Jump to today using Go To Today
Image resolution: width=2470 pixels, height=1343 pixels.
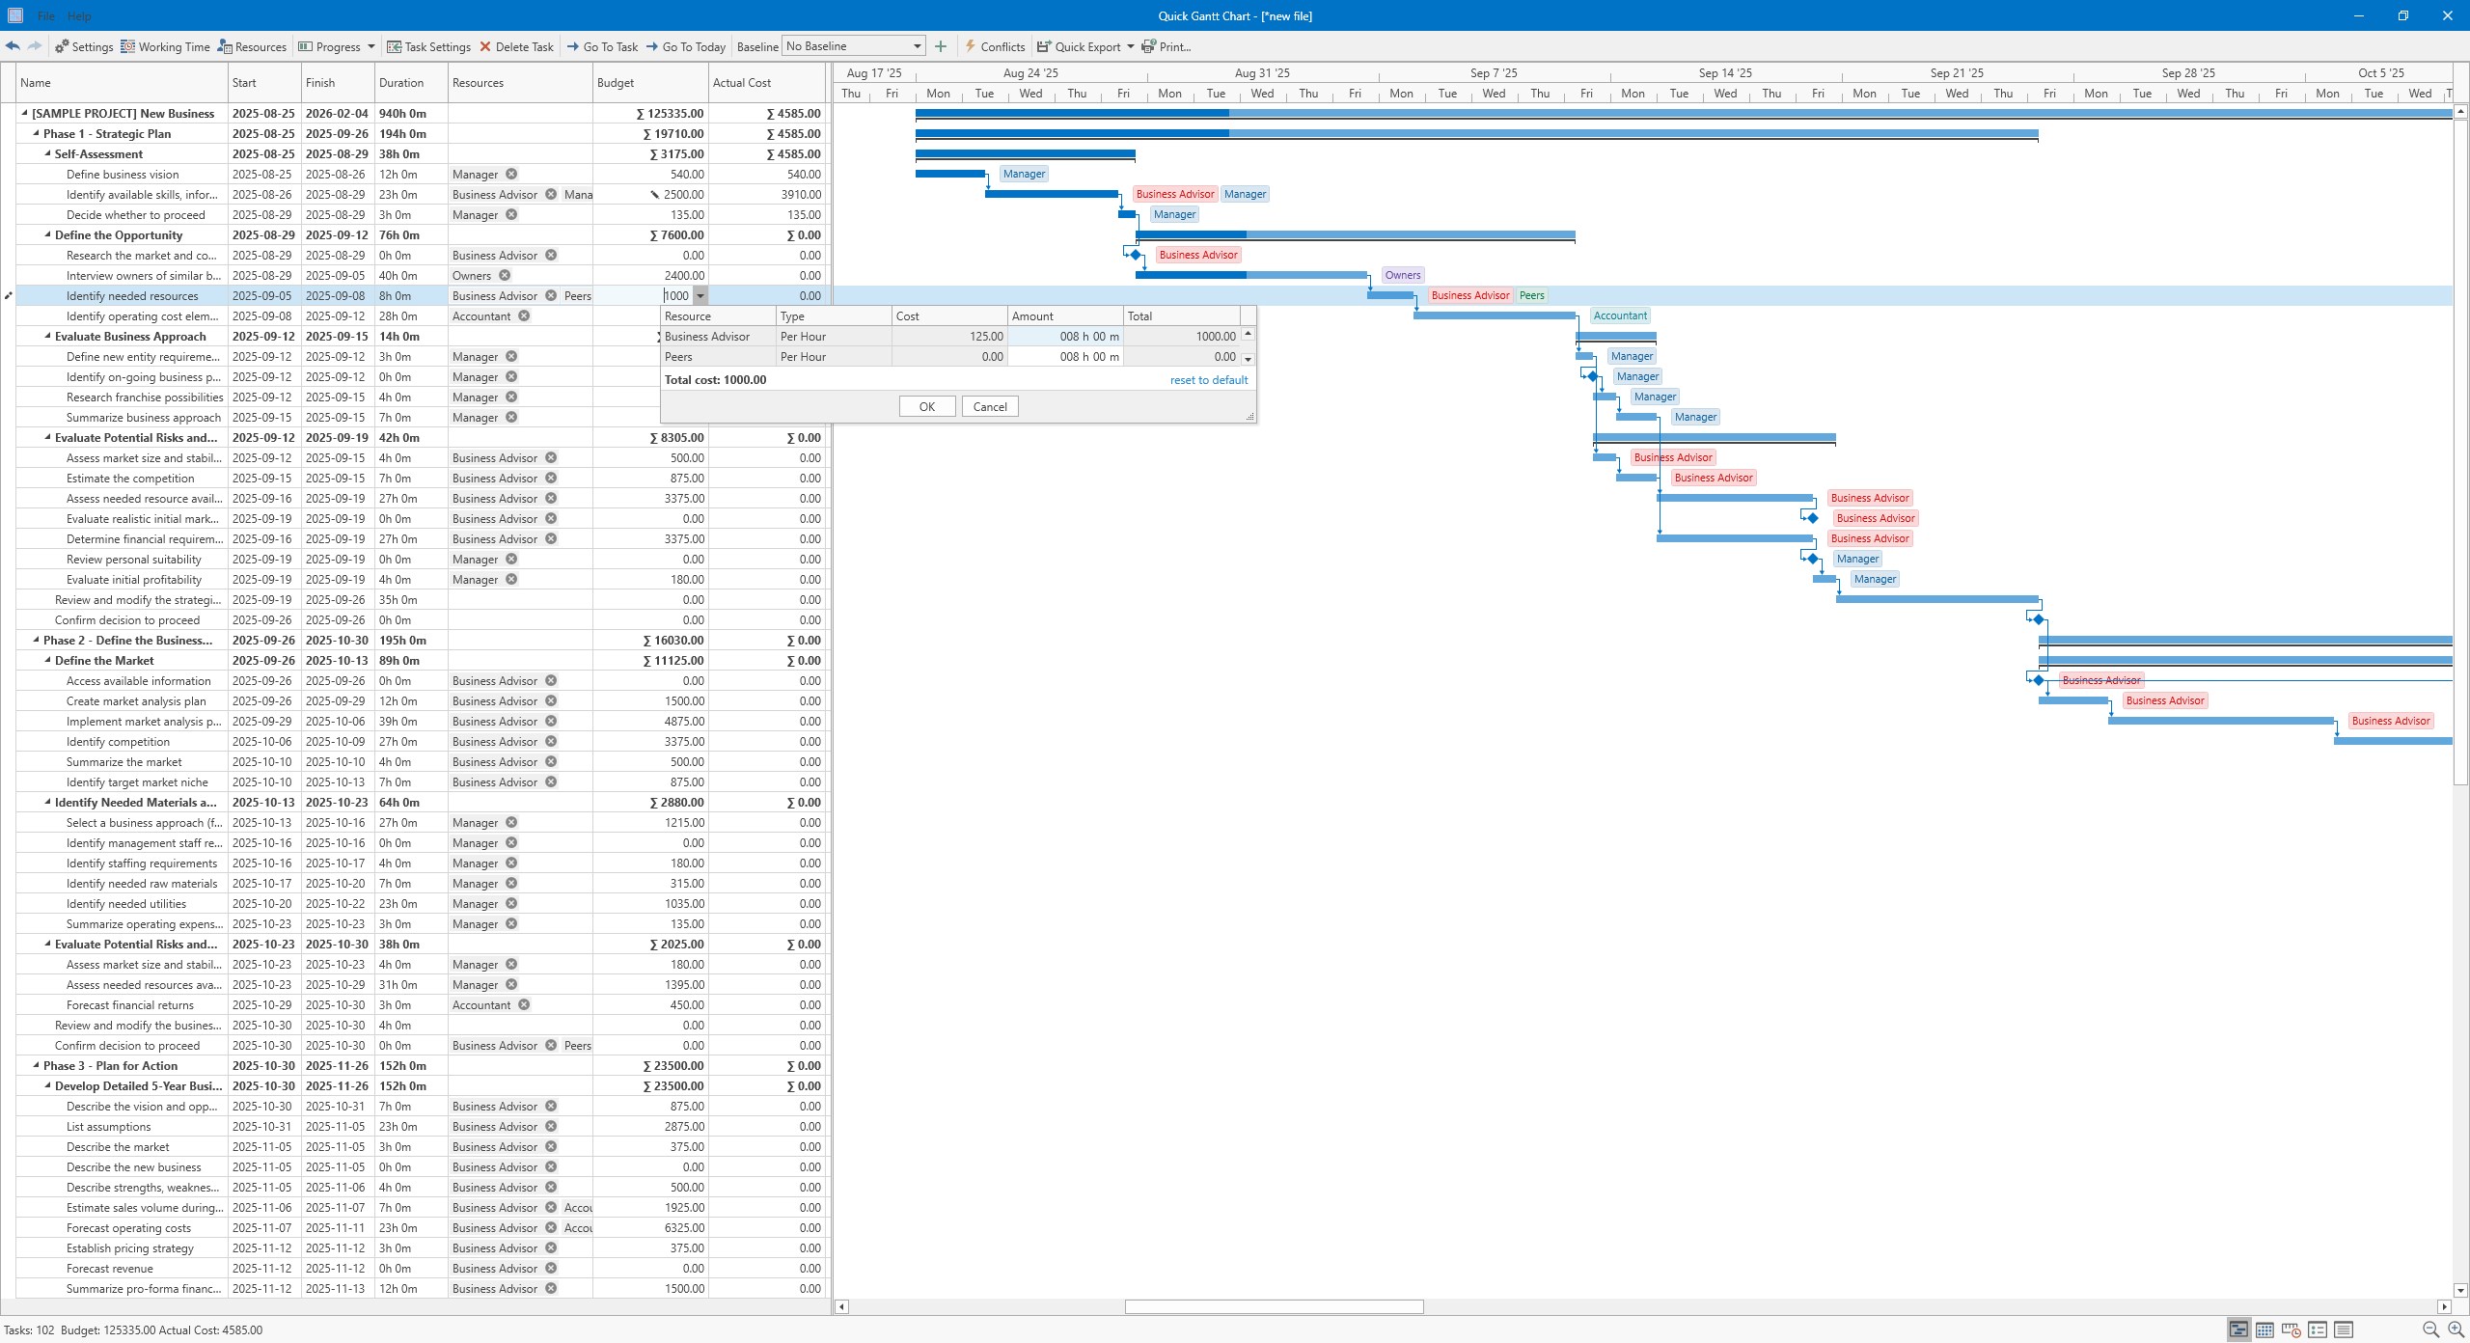pos(686,46)
